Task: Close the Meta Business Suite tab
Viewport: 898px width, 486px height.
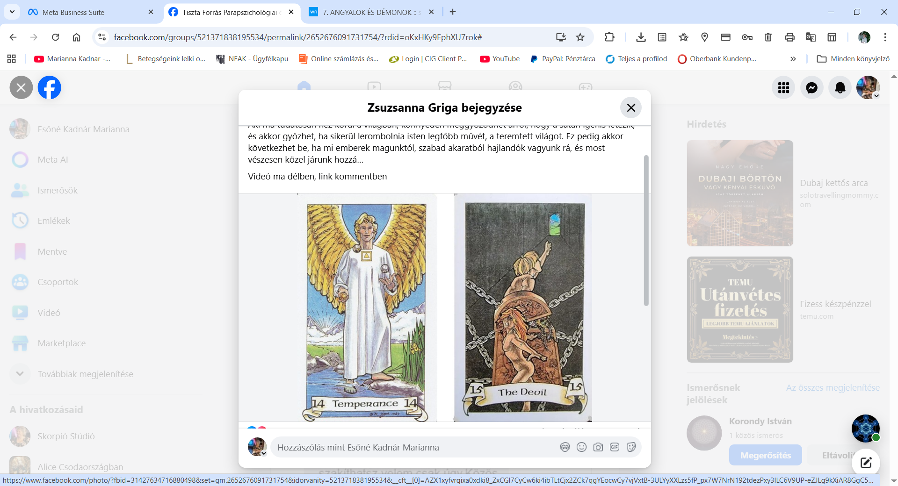Action: pyautogui.click(x=151, y=12)
